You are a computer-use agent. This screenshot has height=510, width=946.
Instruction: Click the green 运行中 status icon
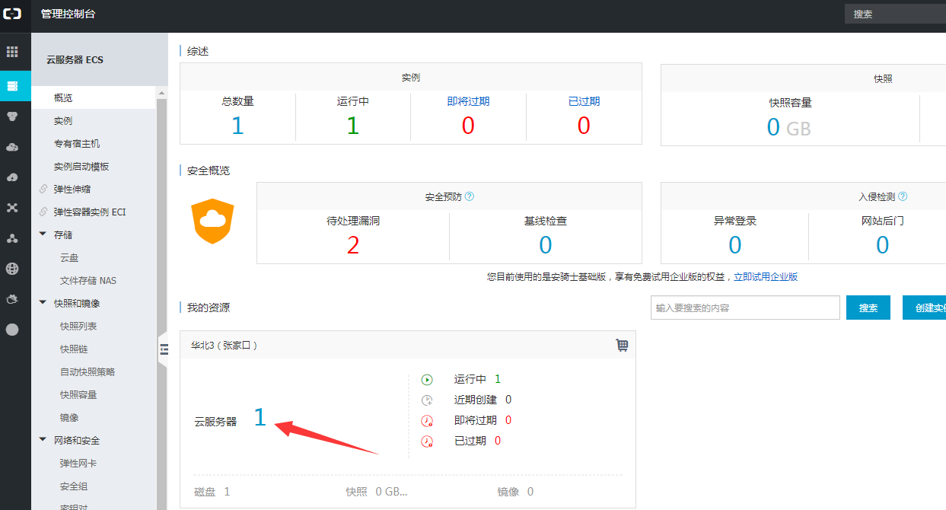427,379
